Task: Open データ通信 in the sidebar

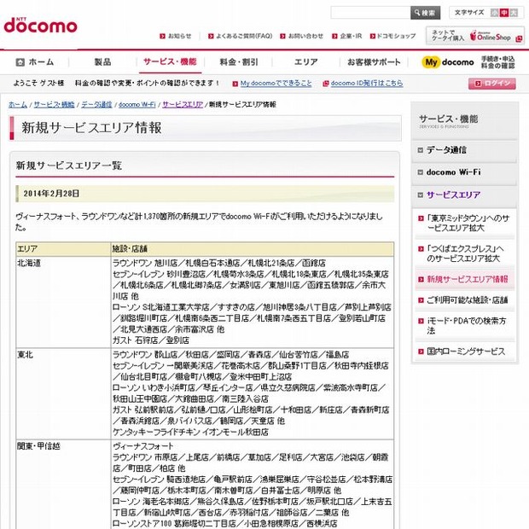Action: (x=446, y=150)
